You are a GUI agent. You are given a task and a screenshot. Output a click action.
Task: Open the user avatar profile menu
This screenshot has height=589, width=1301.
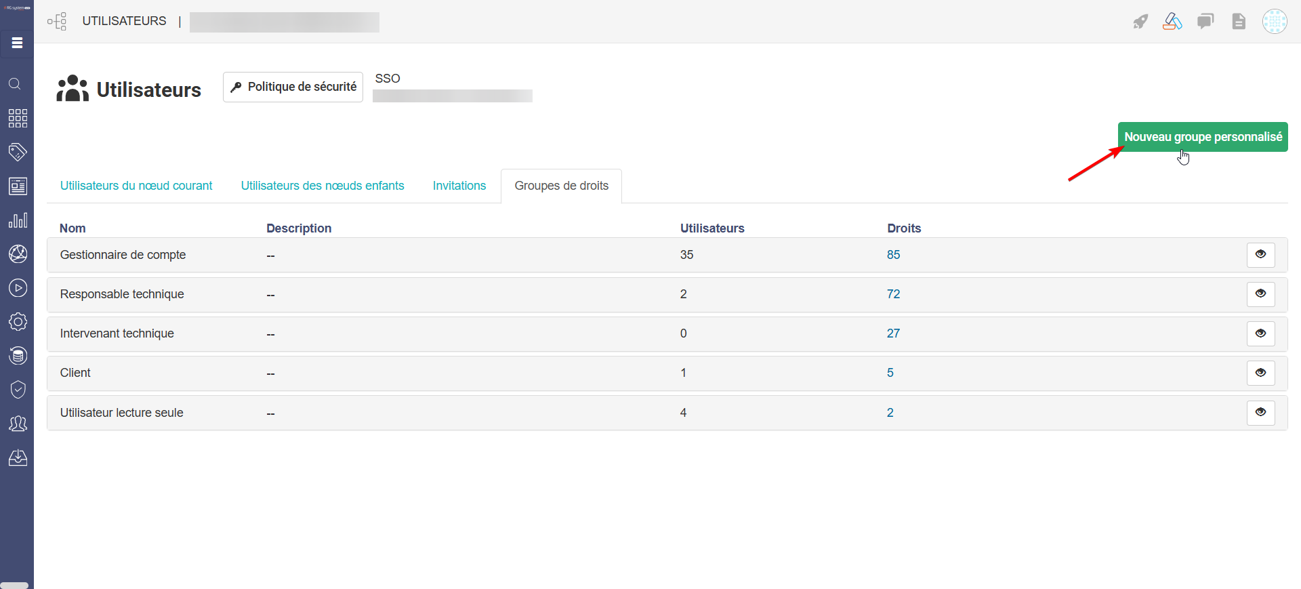(x=1275, y=22)
